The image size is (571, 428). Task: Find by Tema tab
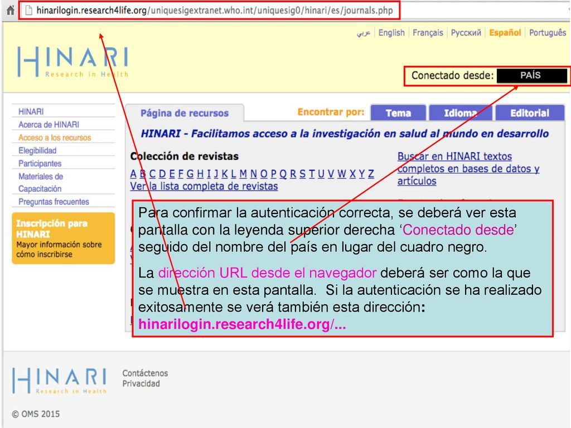point(398,113)
